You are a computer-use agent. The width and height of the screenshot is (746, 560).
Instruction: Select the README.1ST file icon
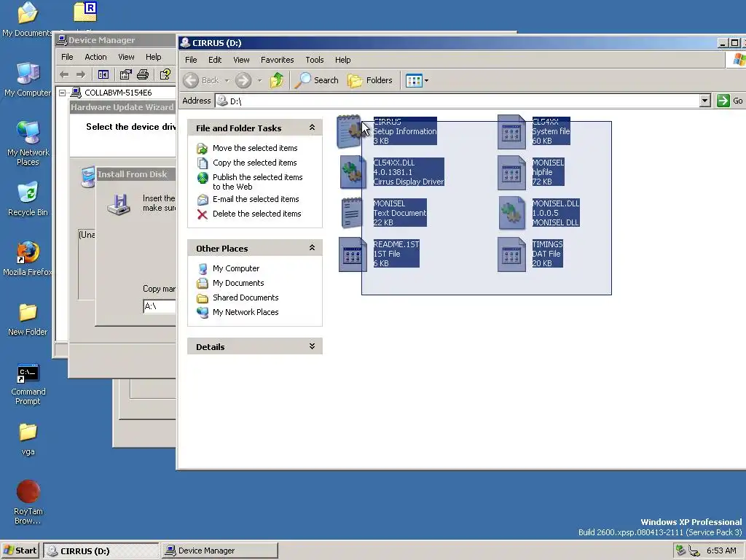click(353, 254)
